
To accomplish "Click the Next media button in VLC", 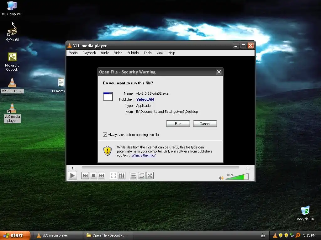I will coord(102,176).
